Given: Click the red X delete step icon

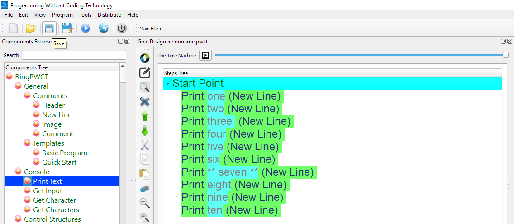Looking at the screenshot, I should click(x=145, y=102).
